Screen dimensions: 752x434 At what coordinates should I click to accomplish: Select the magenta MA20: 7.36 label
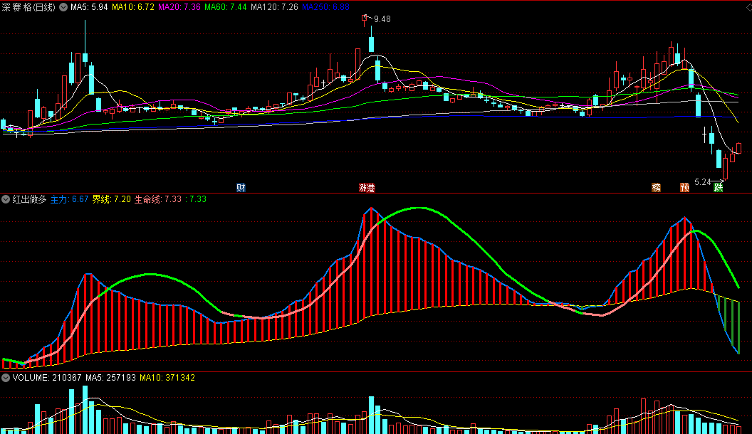[179, 7]
